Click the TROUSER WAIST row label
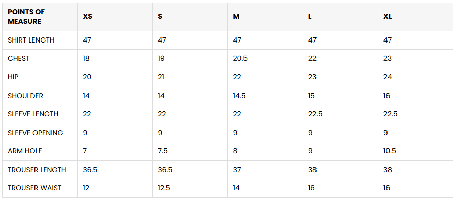Screen dimensions: 457x203 [x=34, y=188]
